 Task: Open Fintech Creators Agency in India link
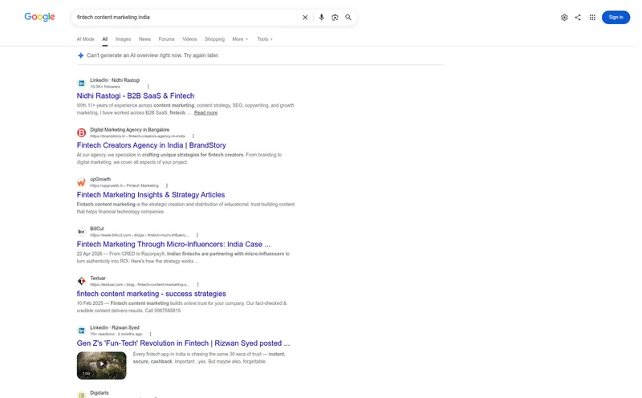(x=151, y=145)
